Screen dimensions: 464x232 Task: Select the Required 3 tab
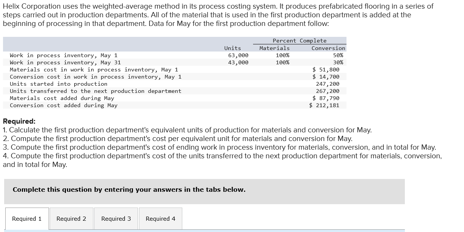(x=116, y=218)
